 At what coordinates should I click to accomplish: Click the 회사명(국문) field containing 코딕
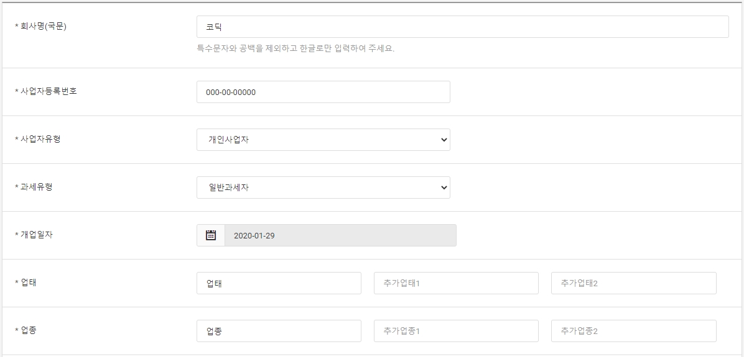(463, 27)
